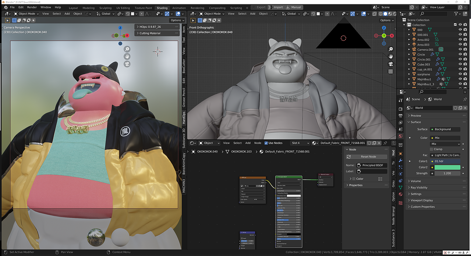Screen dimensions: 471x256
Task: Open the Texture properties tab
Action: point(400,203)
